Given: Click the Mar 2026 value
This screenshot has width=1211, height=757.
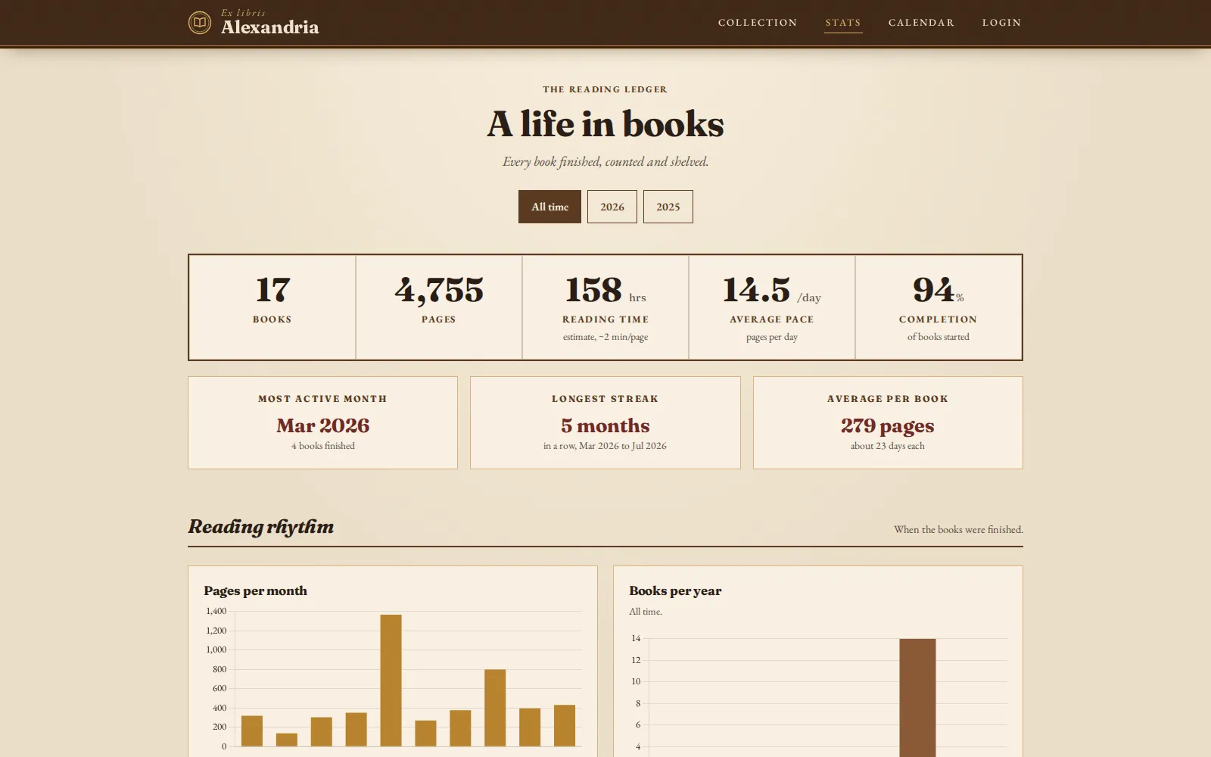Looking at the screenshot, I should click(x=323, y=425).
